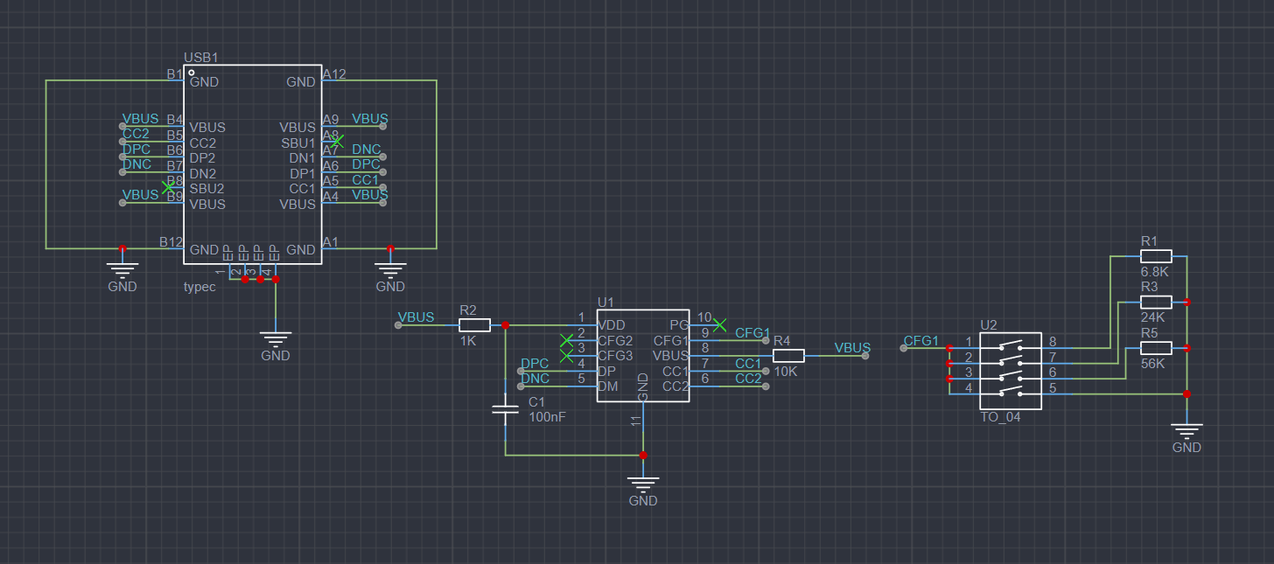Select the R3 24K resistor symbol
This screenshot has height=564, width=1274.
pos(1155,302)
